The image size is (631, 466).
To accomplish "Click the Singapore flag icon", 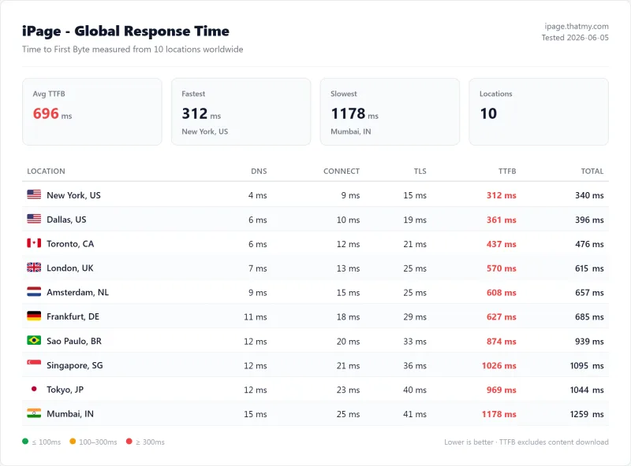I will (34, 363).
